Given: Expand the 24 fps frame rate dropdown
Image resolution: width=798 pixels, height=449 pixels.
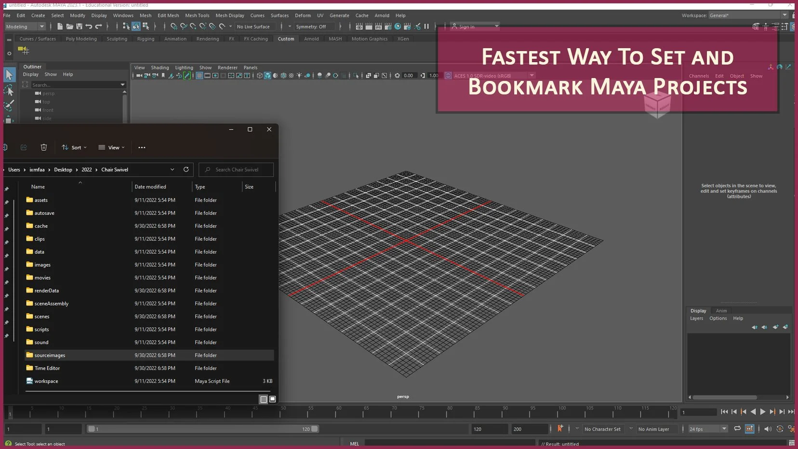Looking at the screenshot, I should 724,429.
